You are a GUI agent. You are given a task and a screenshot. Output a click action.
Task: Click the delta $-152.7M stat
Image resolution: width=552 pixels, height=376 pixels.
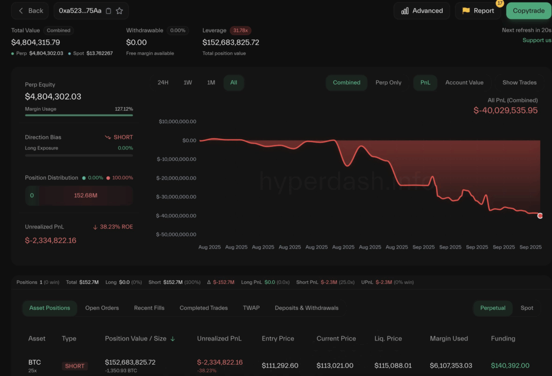pyautogui.click(x=220, y=282)
